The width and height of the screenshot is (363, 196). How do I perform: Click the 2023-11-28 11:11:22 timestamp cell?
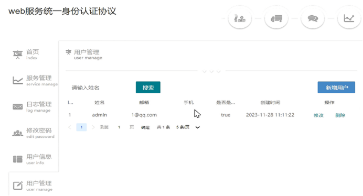[270, 115]
